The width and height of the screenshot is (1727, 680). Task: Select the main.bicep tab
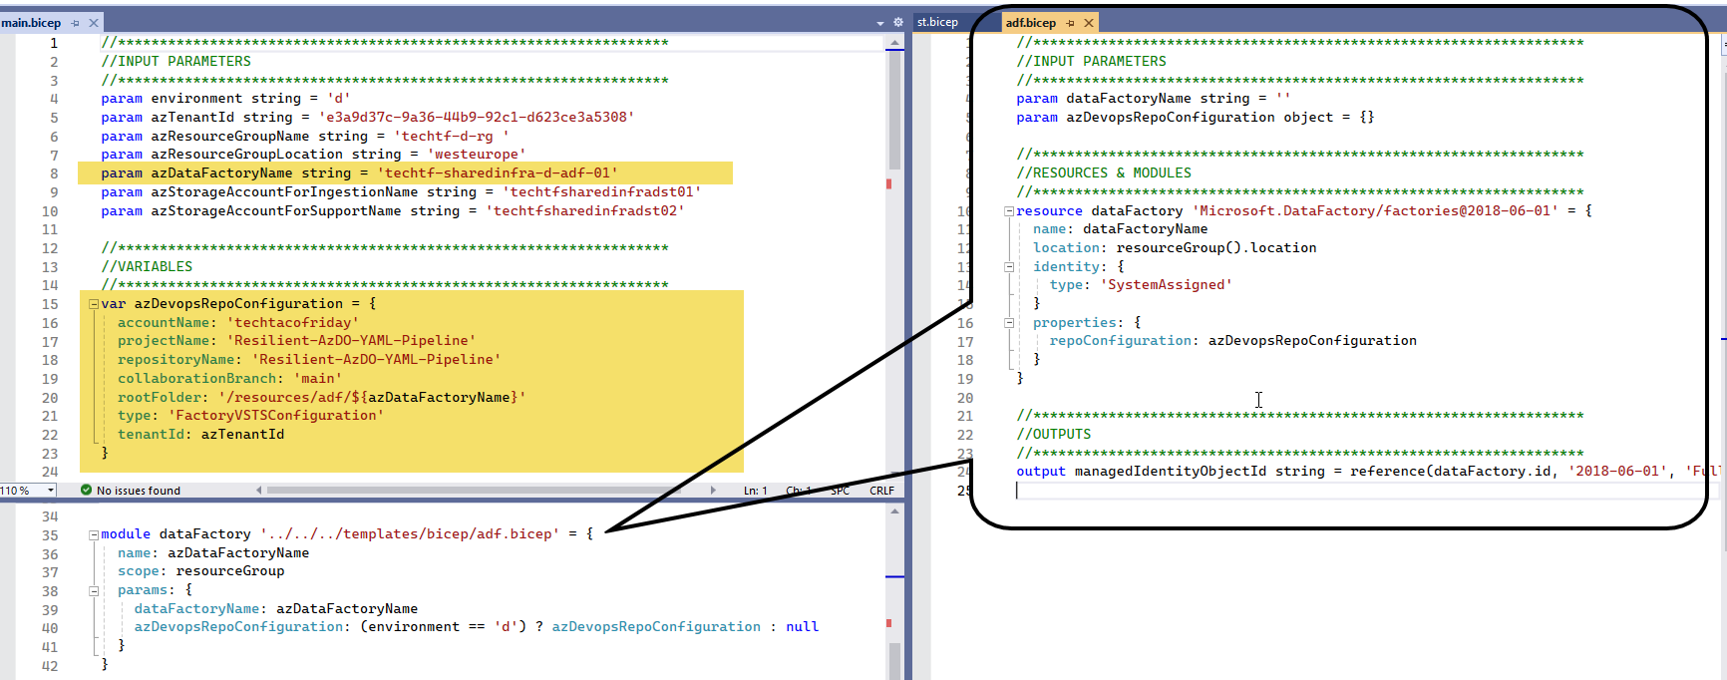tap(31, 23)
